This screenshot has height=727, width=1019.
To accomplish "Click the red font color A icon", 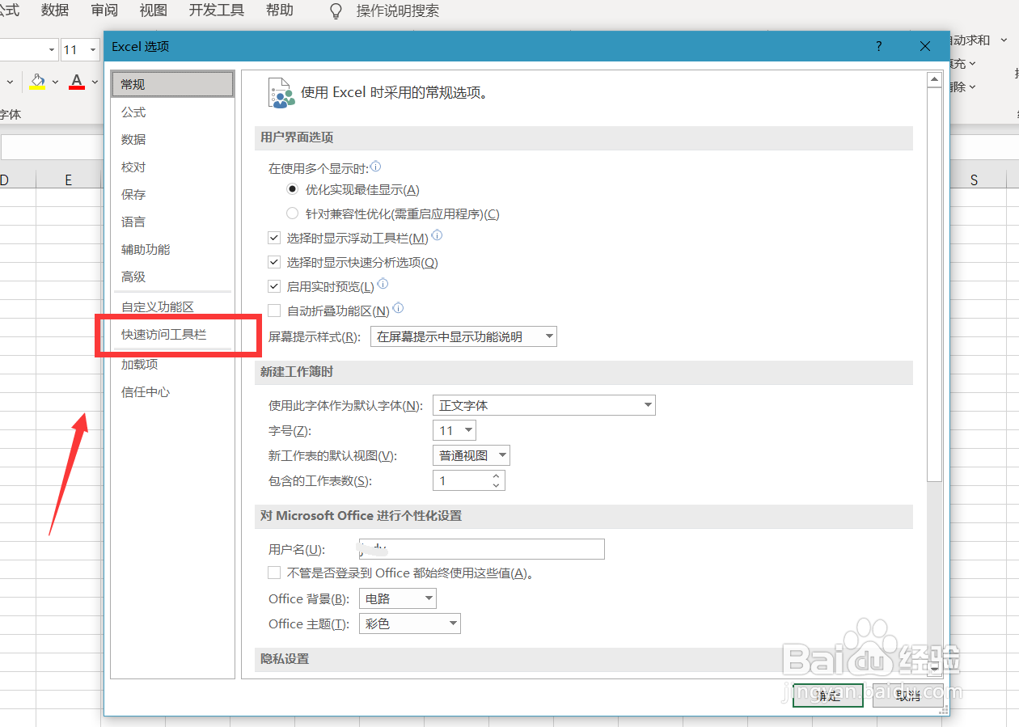I will click(77, 81).
